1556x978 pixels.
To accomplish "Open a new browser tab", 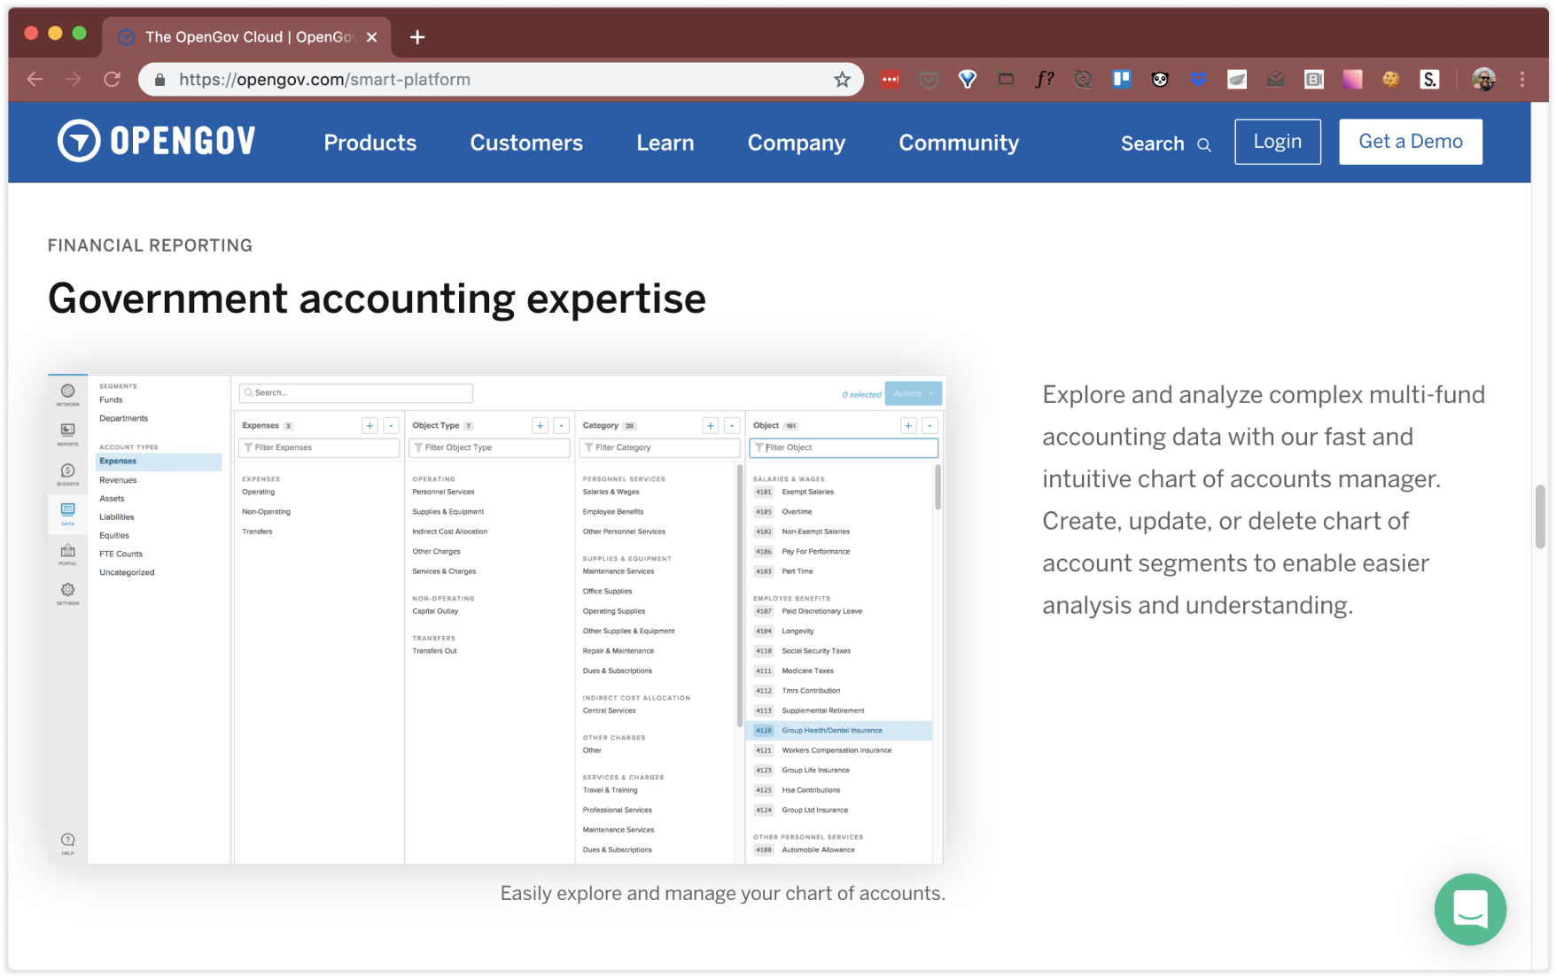I will point(417,37).
